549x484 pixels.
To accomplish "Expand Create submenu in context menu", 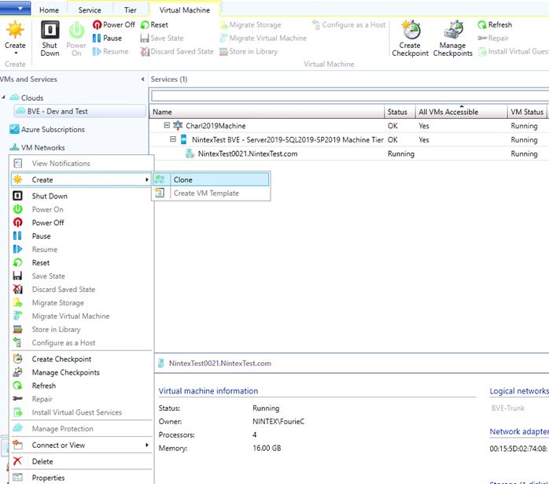I will point(81,179).
